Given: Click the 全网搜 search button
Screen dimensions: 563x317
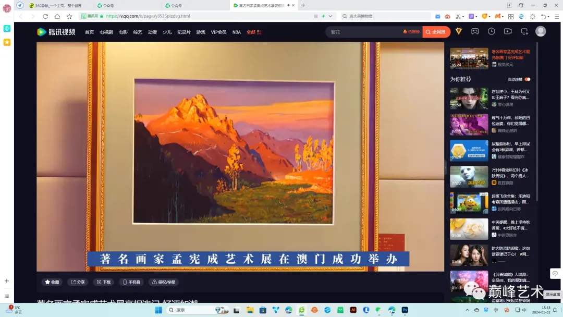Looking at the screenshot, I should [436, 32].
